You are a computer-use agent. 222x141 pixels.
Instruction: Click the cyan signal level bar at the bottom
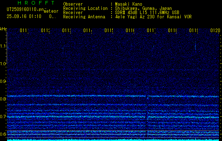coord(113,140)
